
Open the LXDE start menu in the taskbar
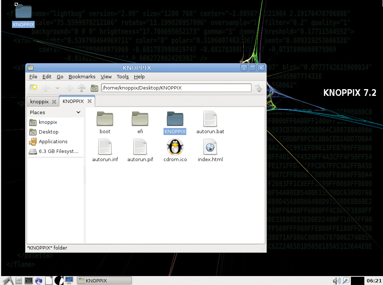pos(8,281)
